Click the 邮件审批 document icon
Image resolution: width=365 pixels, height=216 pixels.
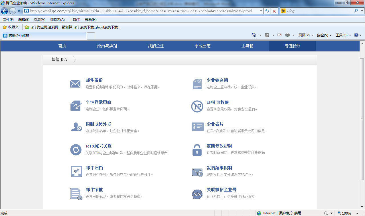76,194
